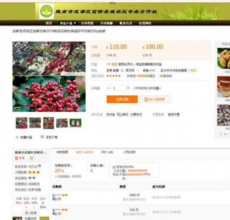Click the five-star rating icons
Viewport: 230px width, 220px height.
point(114,76)
